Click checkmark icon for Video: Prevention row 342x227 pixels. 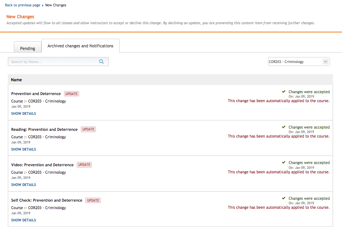pos(284,163)
